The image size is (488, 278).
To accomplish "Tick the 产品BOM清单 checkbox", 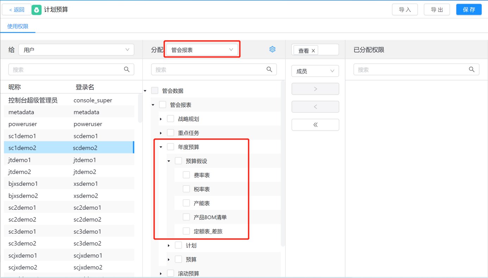I will (186, 217).
